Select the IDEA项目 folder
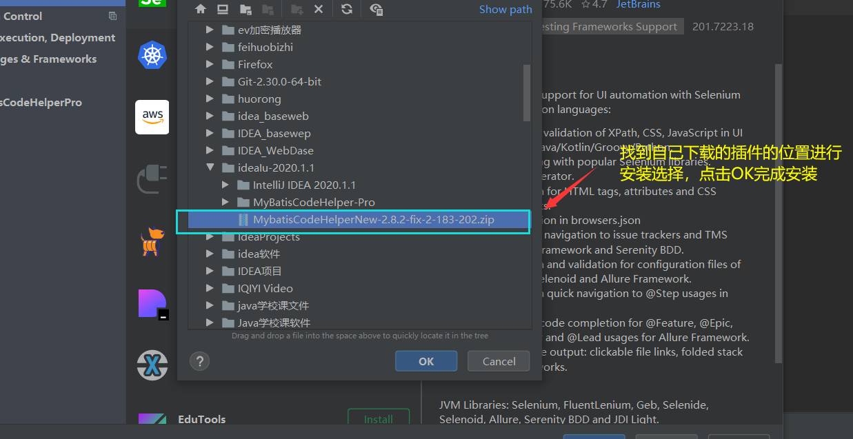853x439 pixels. (x=260, y=272)
